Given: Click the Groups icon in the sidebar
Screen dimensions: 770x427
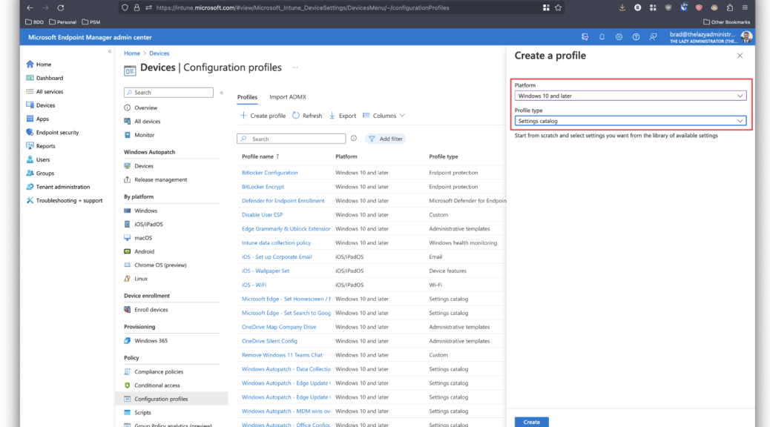Looking at the screenshot, I should tap(30, 173).
